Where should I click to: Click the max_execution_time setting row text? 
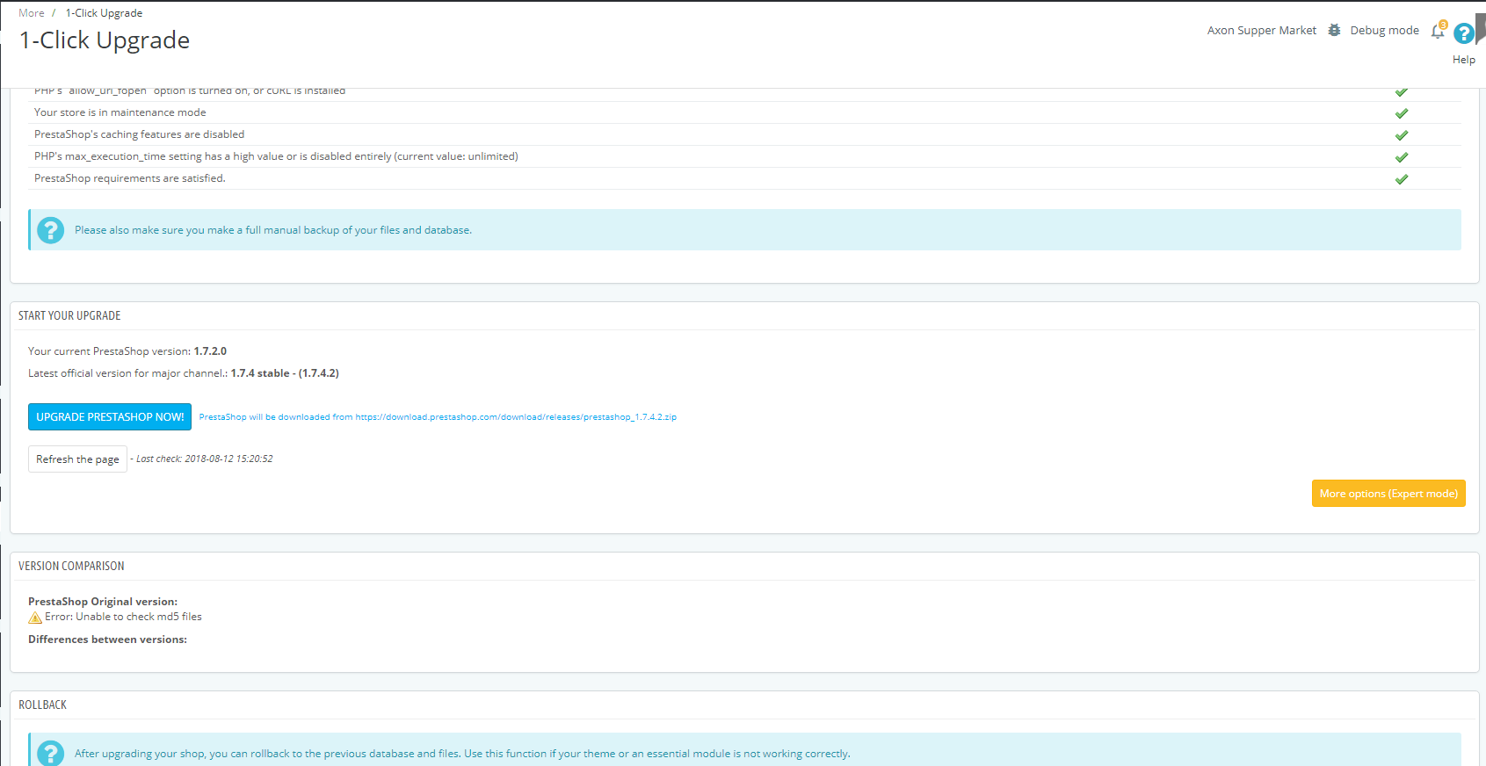click(276, 156)
